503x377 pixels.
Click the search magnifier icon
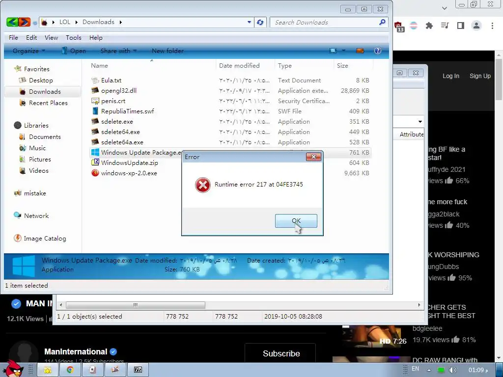coord(382,22)
